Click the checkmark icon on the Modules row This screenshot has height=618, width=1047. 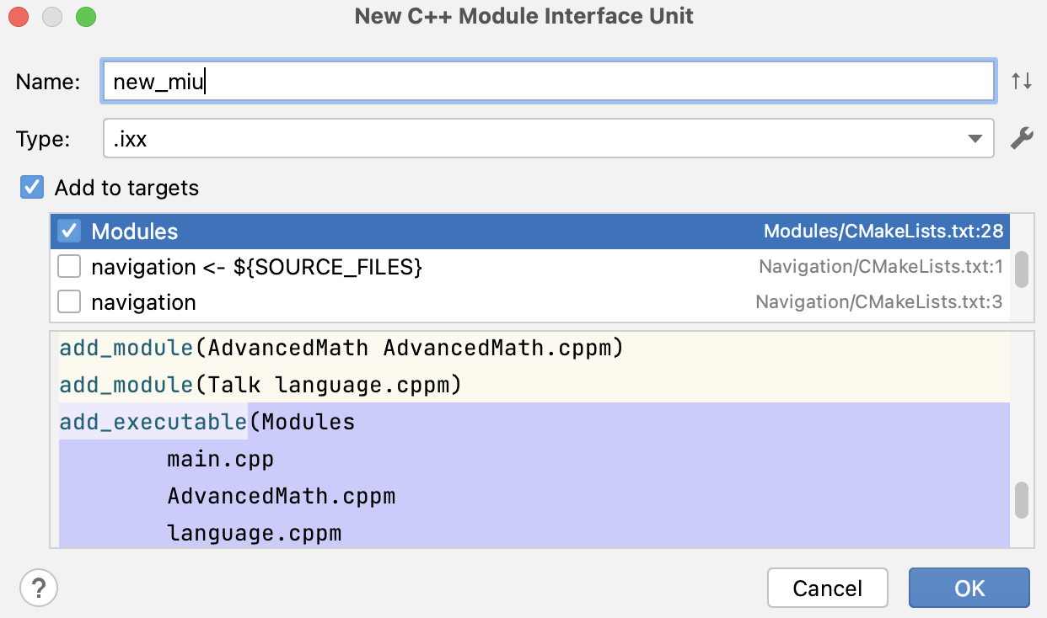[x=68, y=231]
